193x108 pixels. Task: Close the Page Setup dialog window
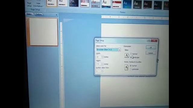pos(154,40)
